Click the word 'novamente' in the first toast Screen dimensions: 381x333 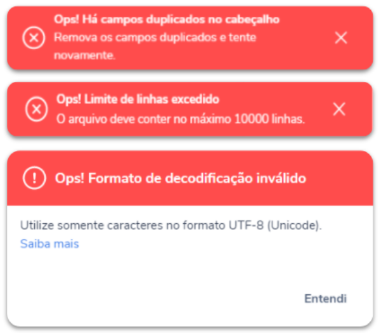(x=84, y=55)
